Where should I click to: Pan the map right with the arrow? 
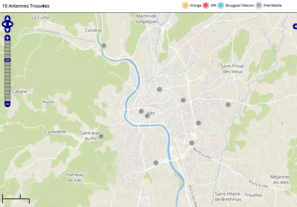[11, 24]
